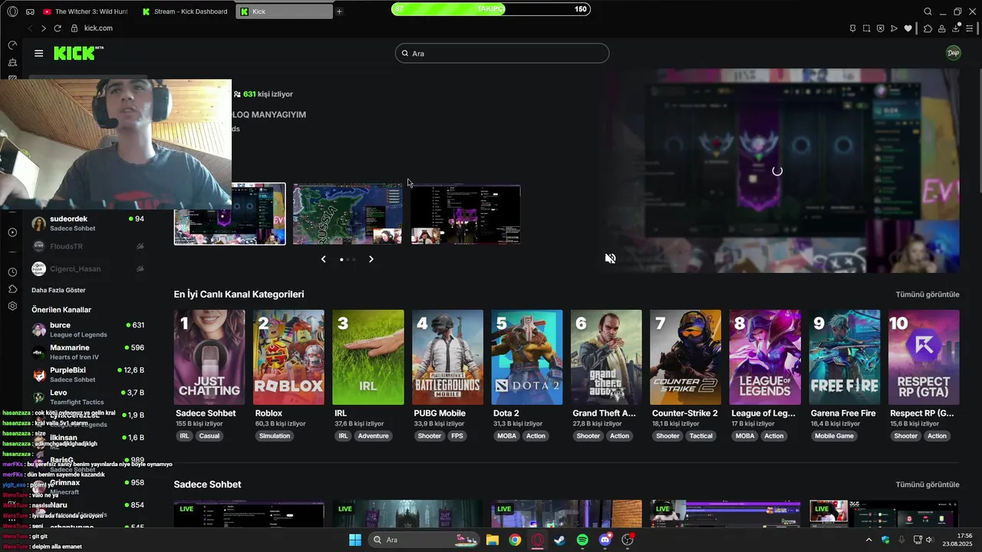Viewport: 982px width, 552px height.
Task: View all top live categories
Action: pos(928,294)
